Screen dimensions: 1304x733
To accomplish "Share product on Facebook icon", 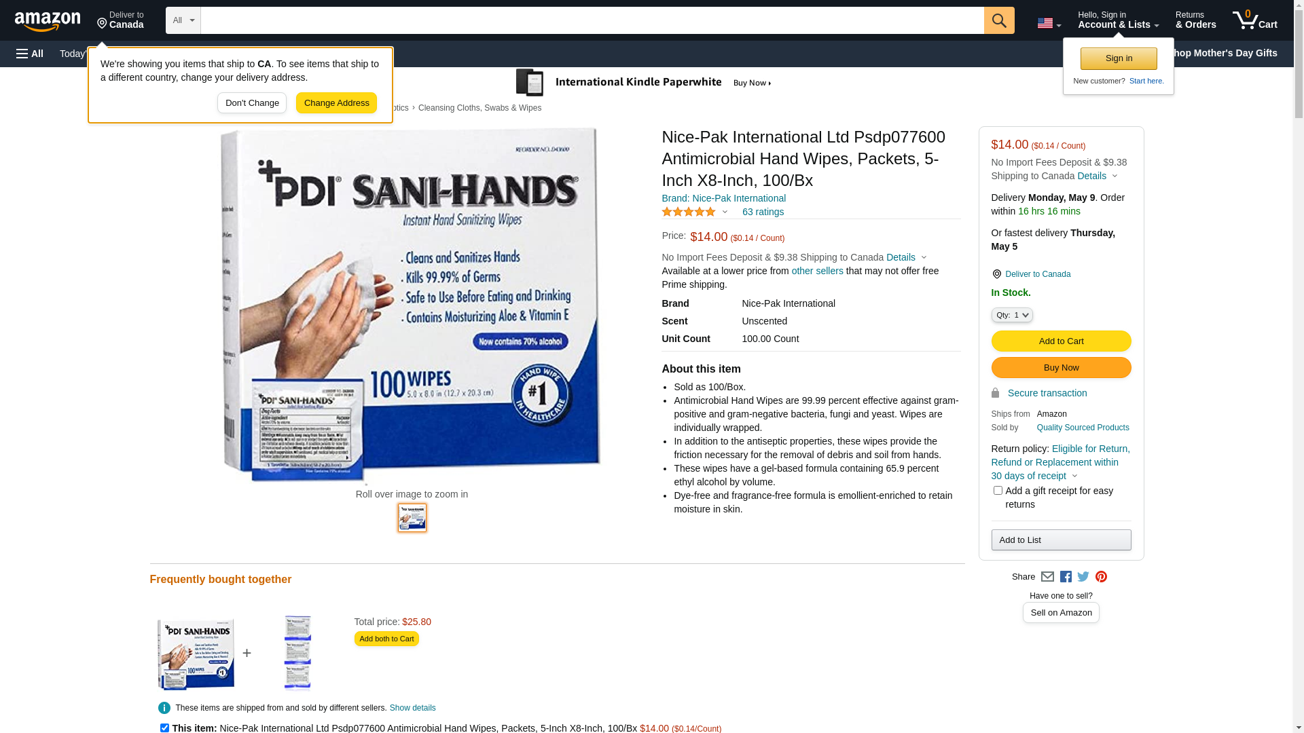I will coord(1066,577).
